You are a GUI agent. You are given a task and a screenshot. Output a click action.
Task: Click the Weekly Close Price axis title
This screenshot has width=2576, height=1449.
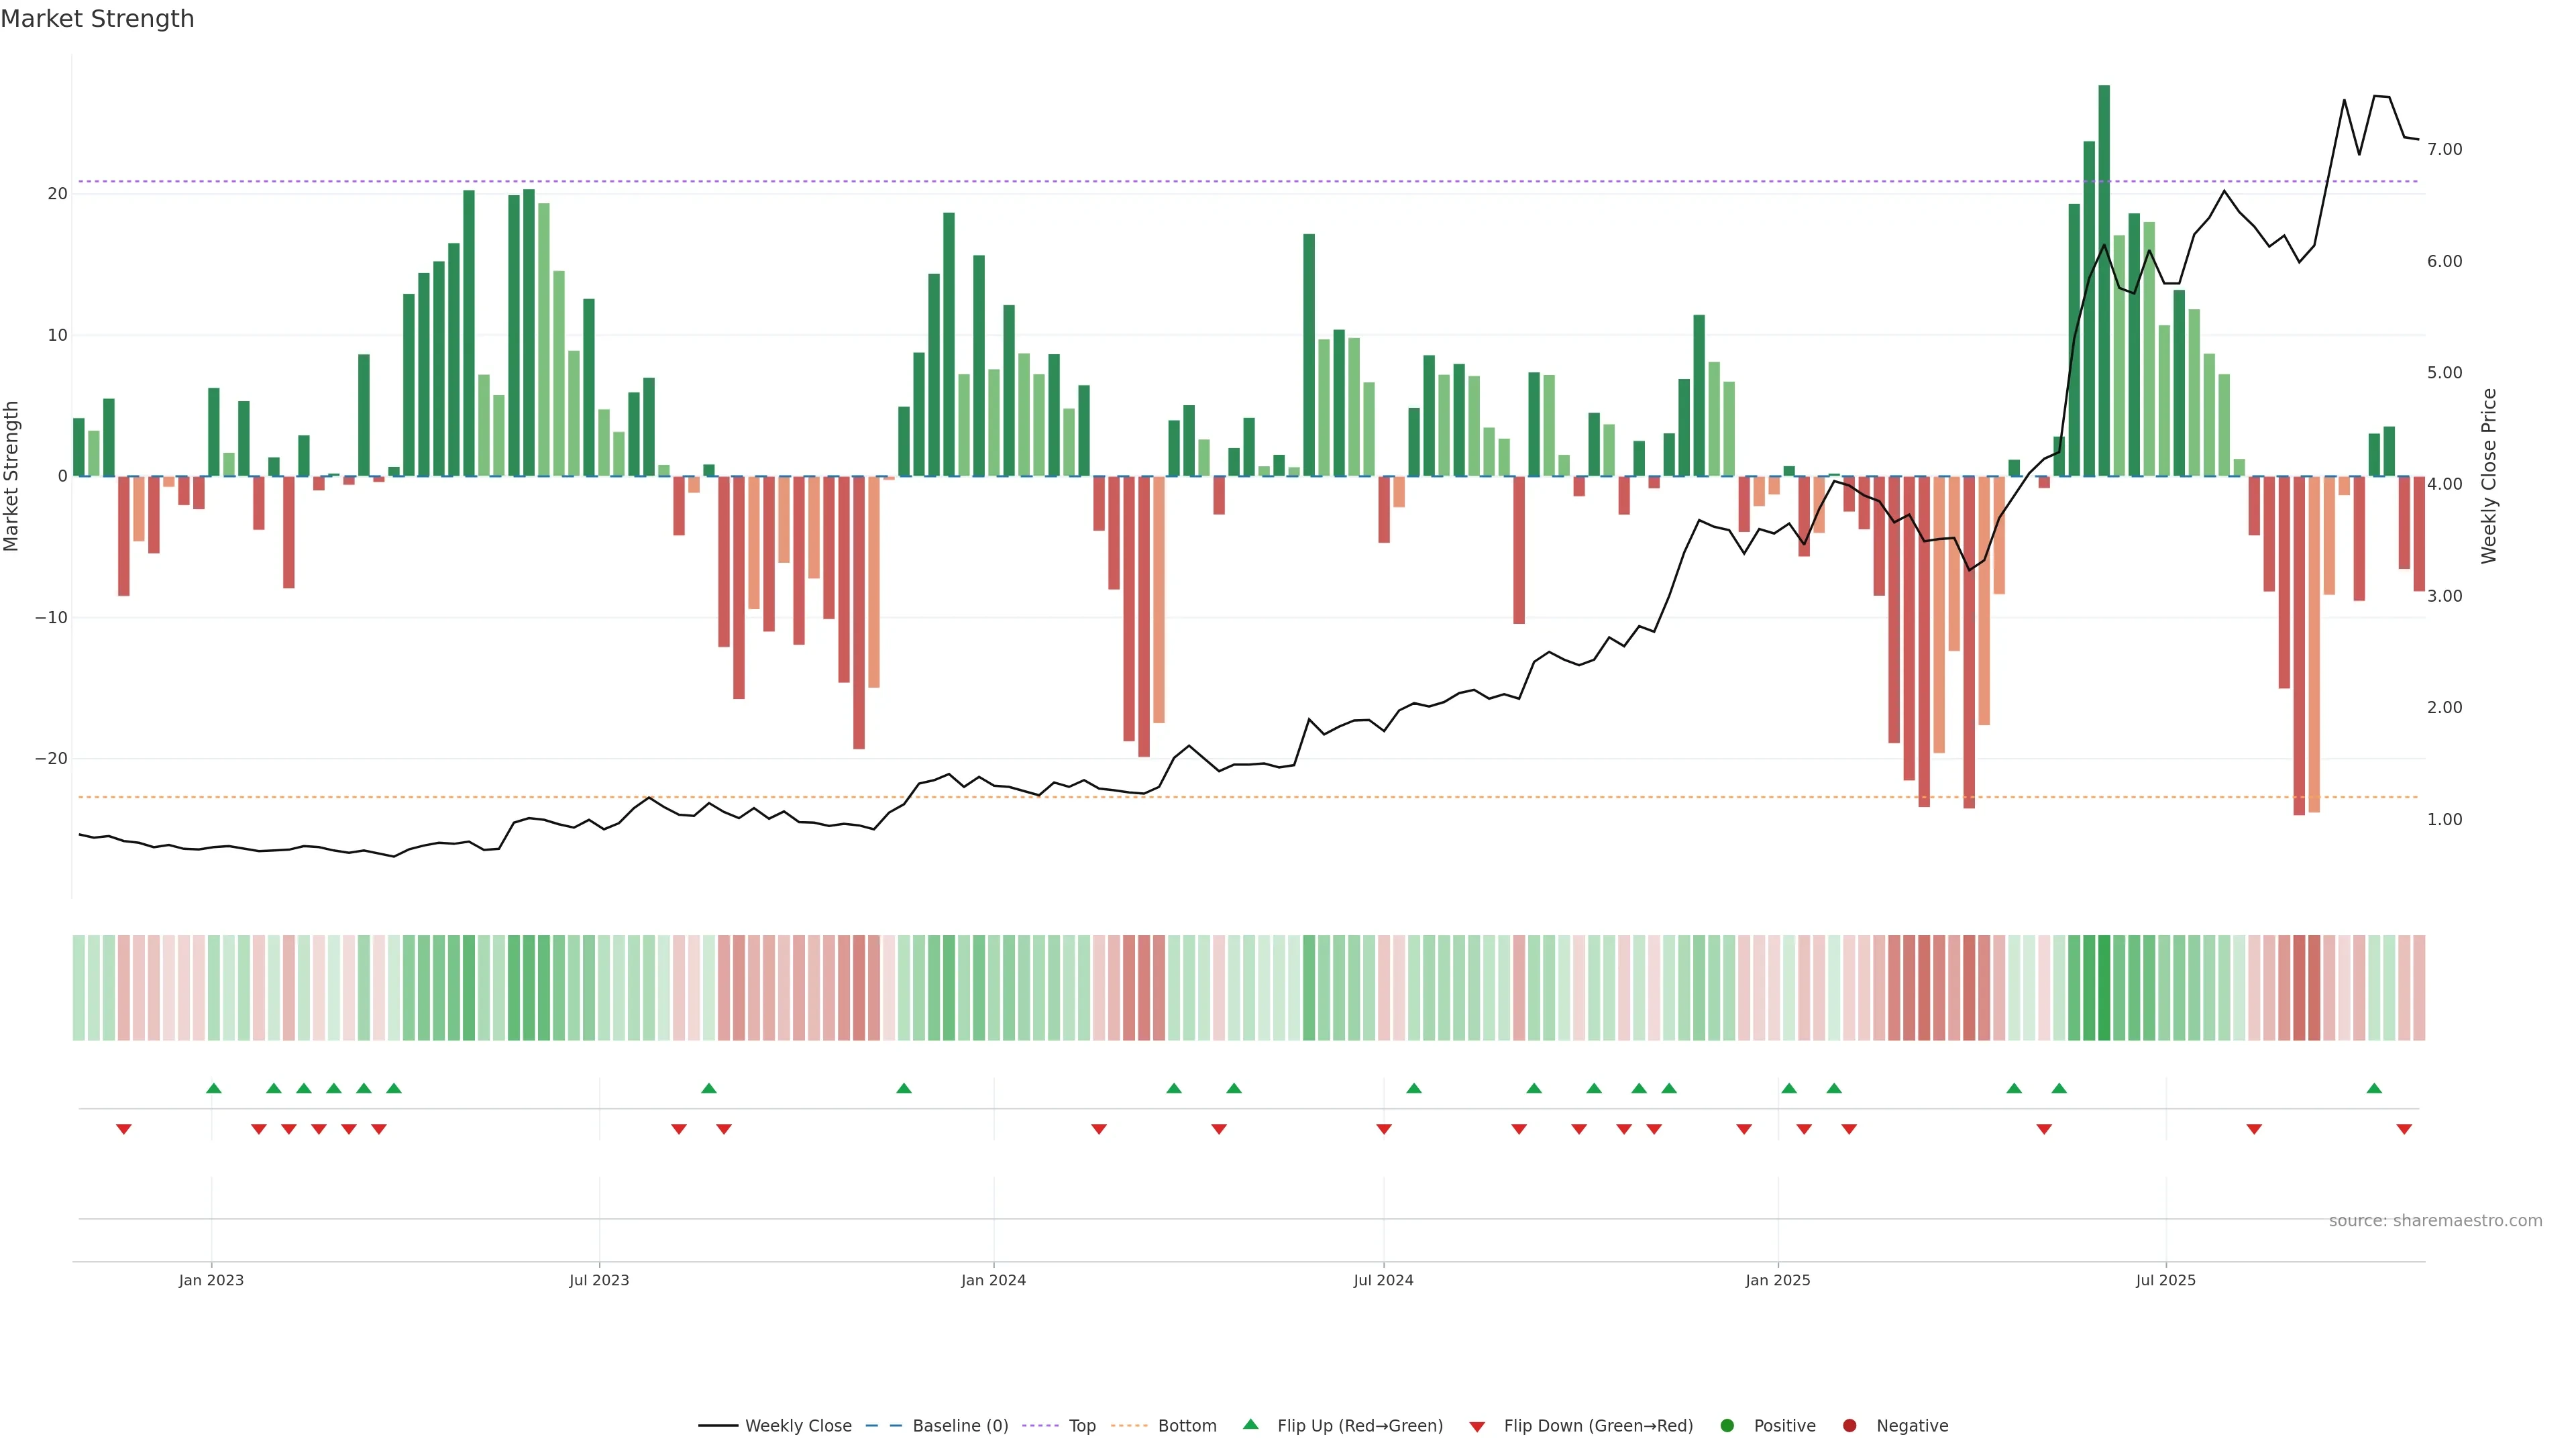[x=2489, y=476]
